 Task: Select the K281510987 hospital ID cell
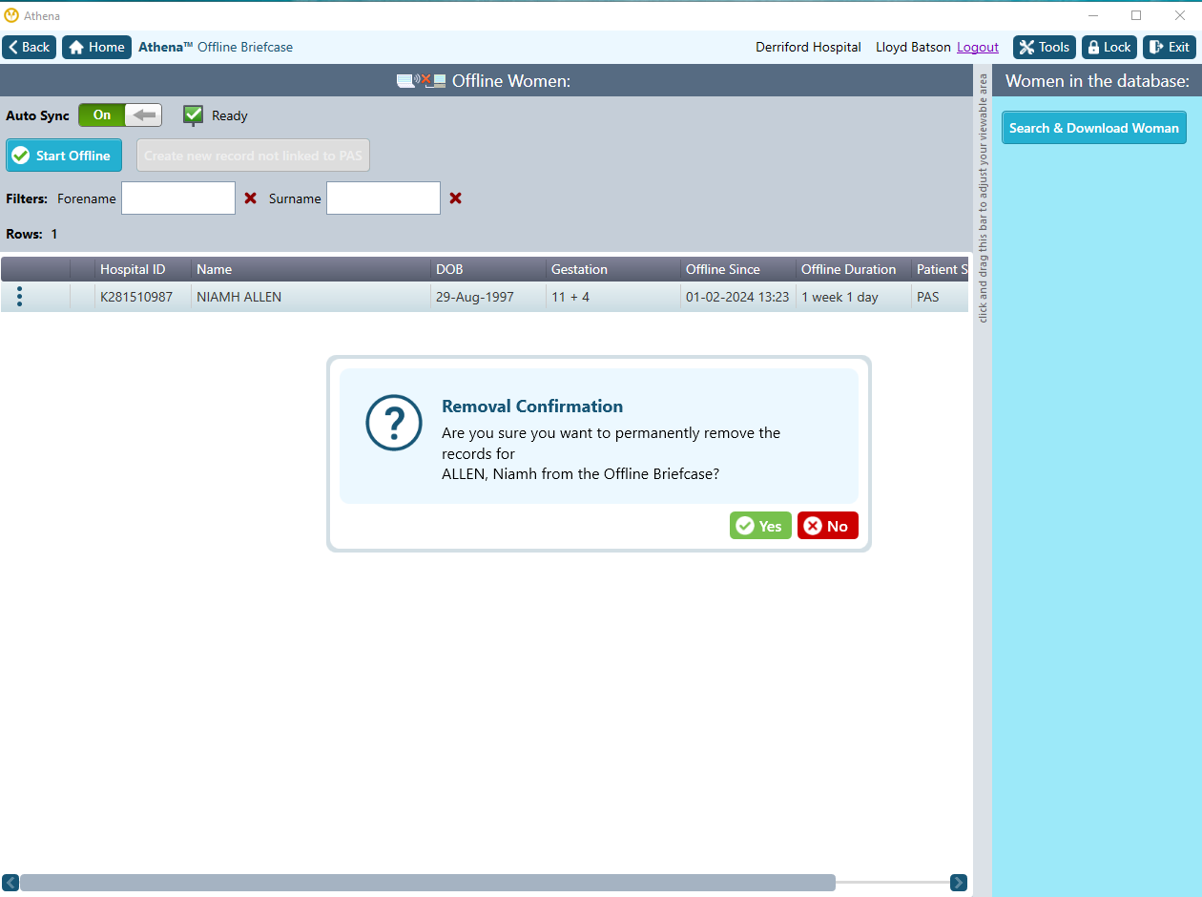coord(143,297)
